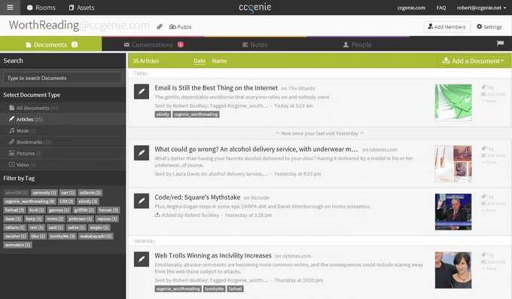Click article icon for Email Is Still article
This screenshot has height=299, width=512.
142,91
